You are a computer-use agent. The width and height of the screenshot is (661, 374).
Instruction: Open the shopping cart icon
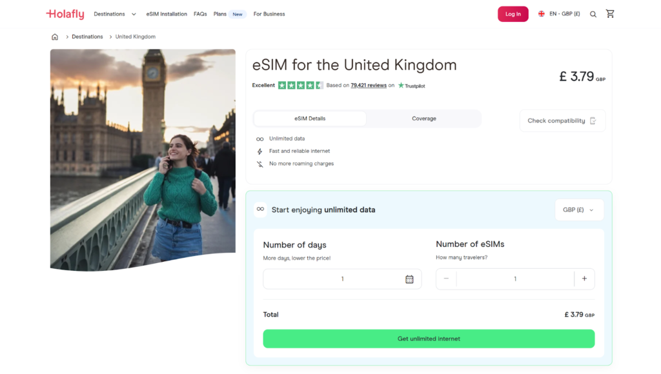click(610, 14)
